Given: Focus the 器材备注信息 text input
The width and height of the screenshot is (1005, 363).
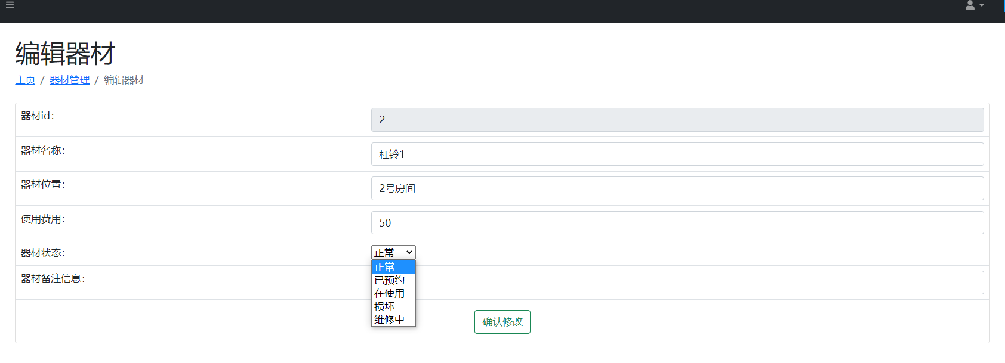Looking at the screenshot, I should 698,283.
